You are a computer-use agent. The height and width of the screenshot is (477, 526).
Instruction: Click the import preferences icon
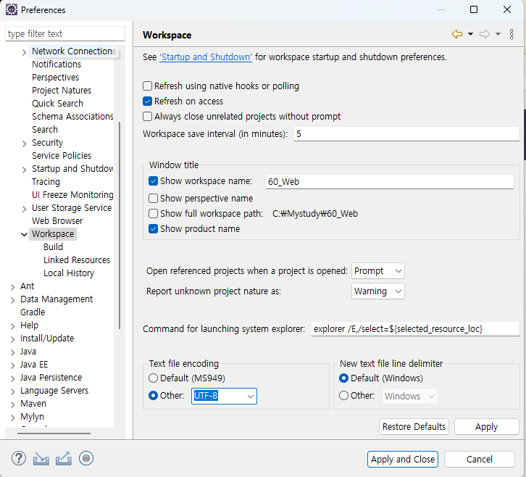(41, 459)
